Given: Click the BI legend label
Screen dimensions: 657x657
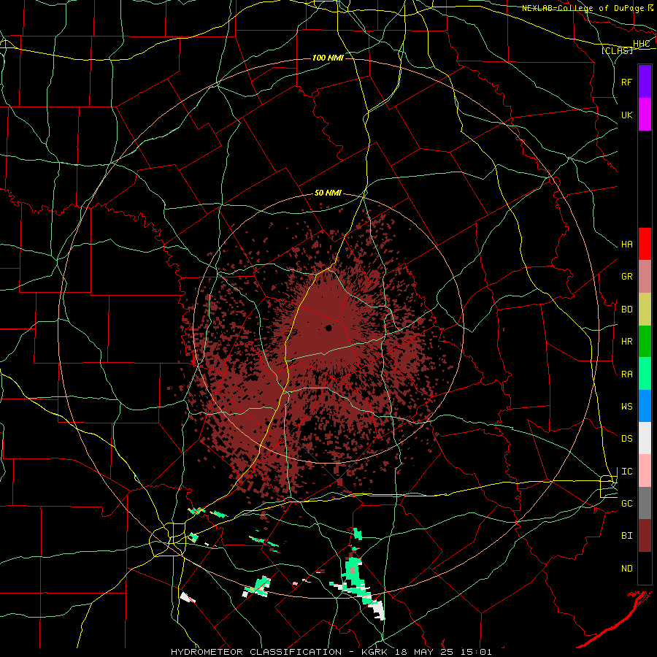Looking at the screenshot, I should pos(626,536).
